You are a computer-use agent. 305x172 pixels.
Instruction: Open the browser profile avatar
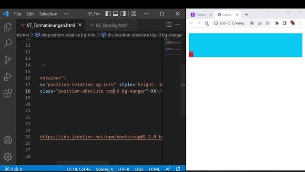(292, 23)
